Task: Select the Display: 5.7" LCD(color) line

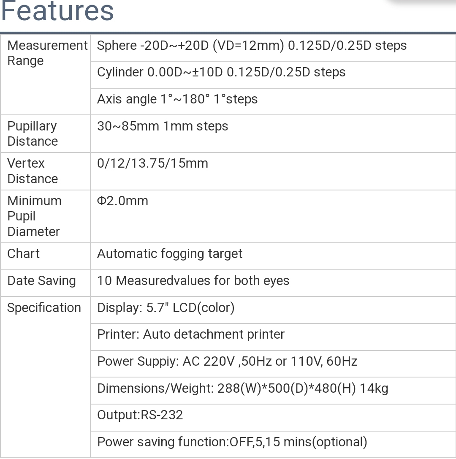Action: click(x=166, y=308)
